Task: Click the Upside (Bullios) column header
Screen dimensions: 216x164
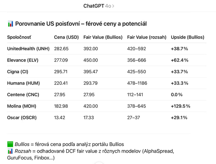Action: click(187, 37)
